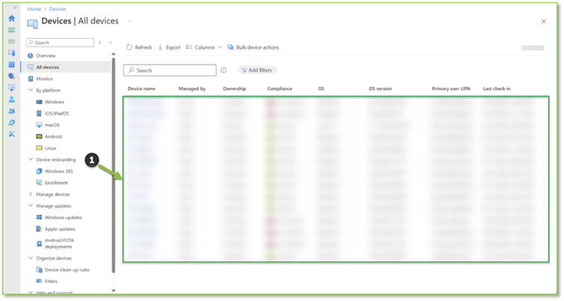564x301 pixels.
Task: Sort by Managed by column
Action: pyautogui.click(x=192, y=88)
